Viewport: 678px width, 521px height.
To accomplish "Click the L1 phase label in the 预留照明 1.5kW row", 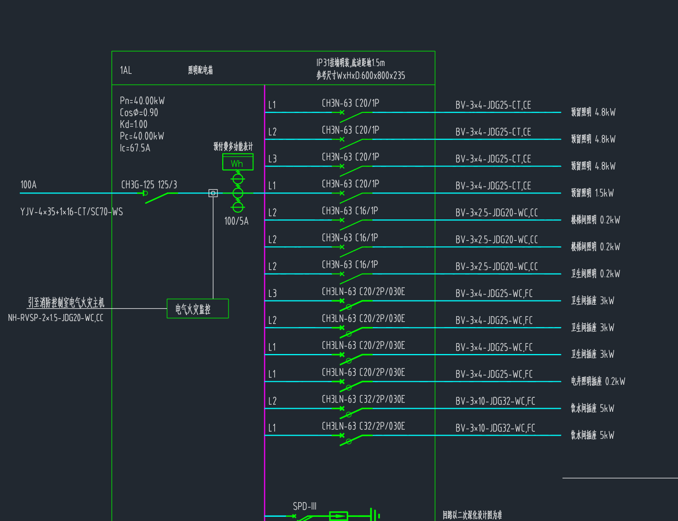I will 272,186.
